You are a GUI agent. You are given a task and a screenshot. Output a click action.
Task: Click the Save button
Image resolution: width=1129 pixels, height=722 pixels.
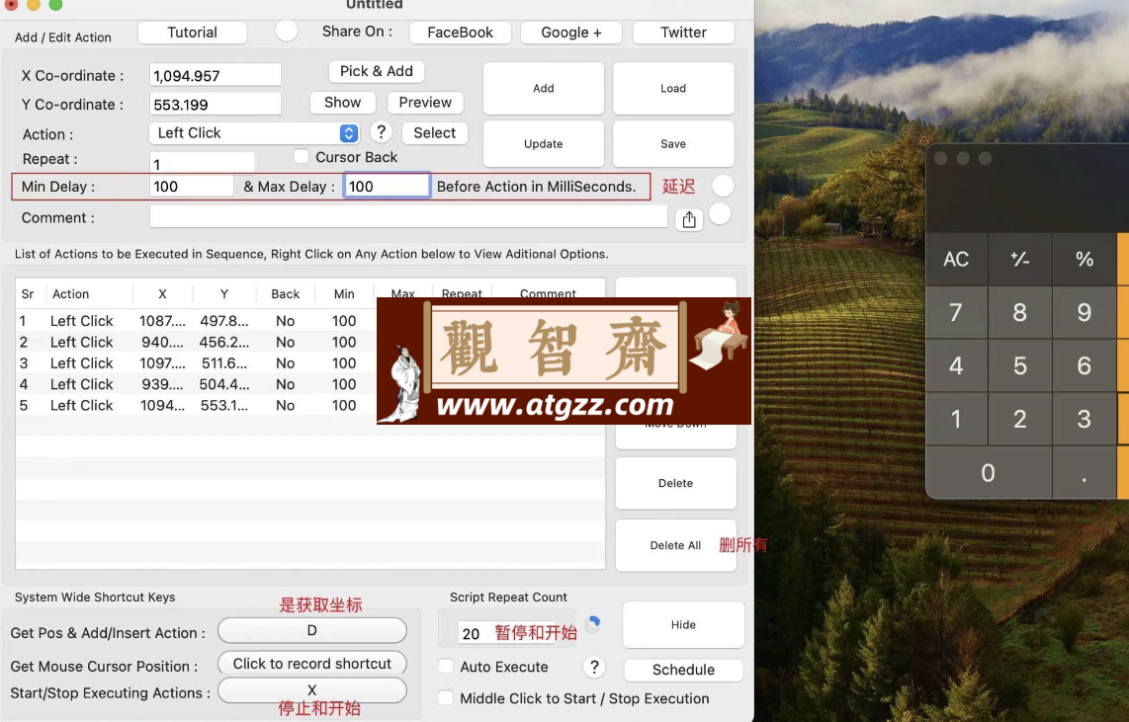click(673, 144)
